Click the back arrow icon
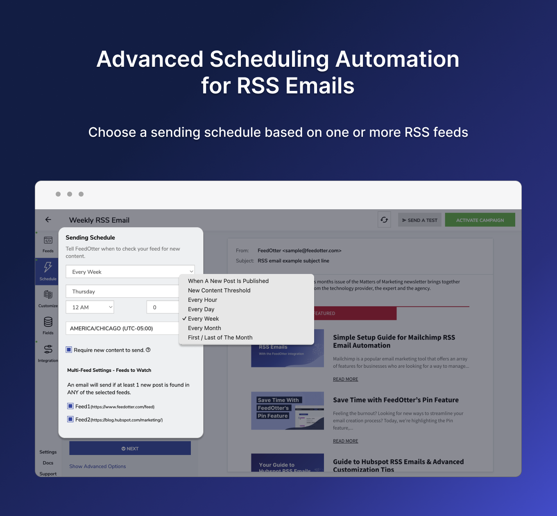557x516 pixels. (48, 220)
